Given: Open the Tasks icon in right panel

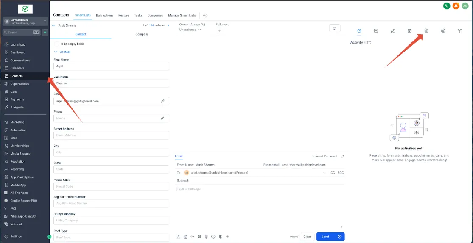Looking at the screenshot, I should tap(376, 31).
